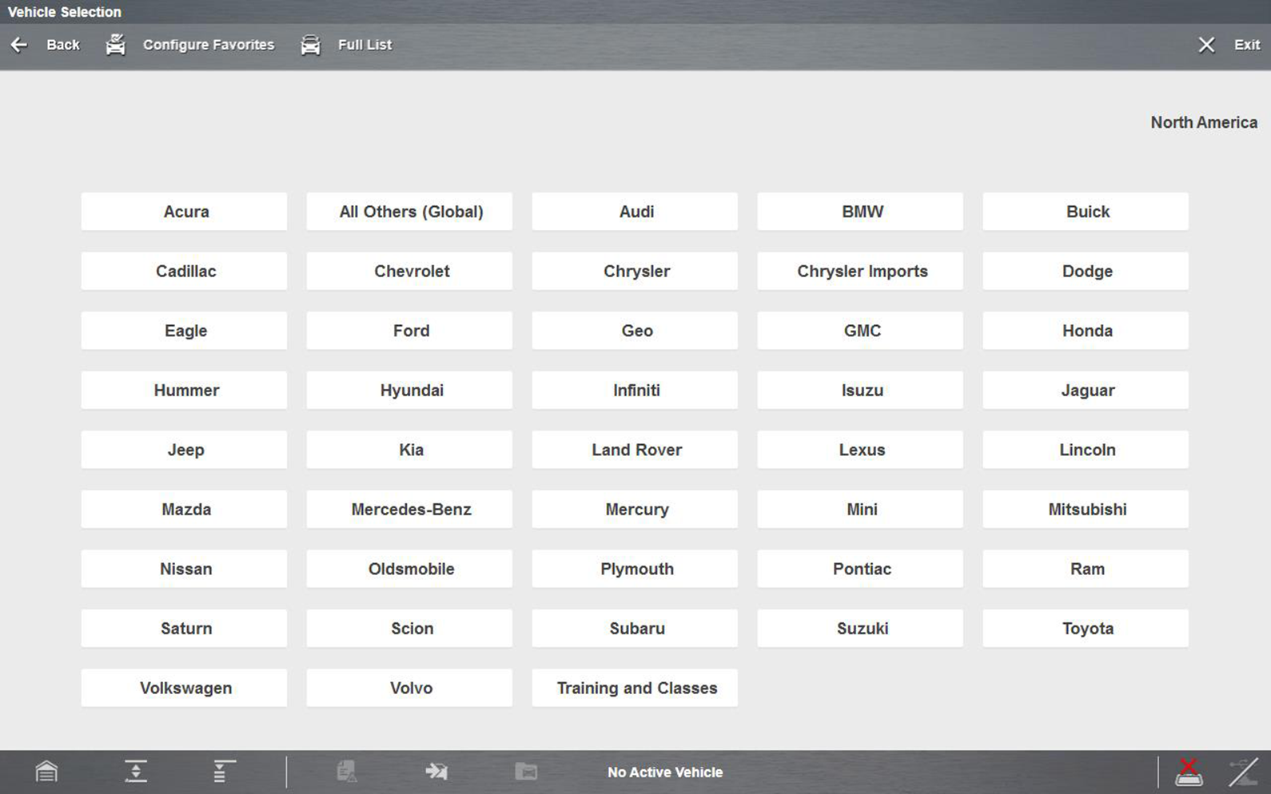Open Configure Favorites via car checkmark icon
The image size is (1271, 794).
pyautogui.click(x=116, y=45)
